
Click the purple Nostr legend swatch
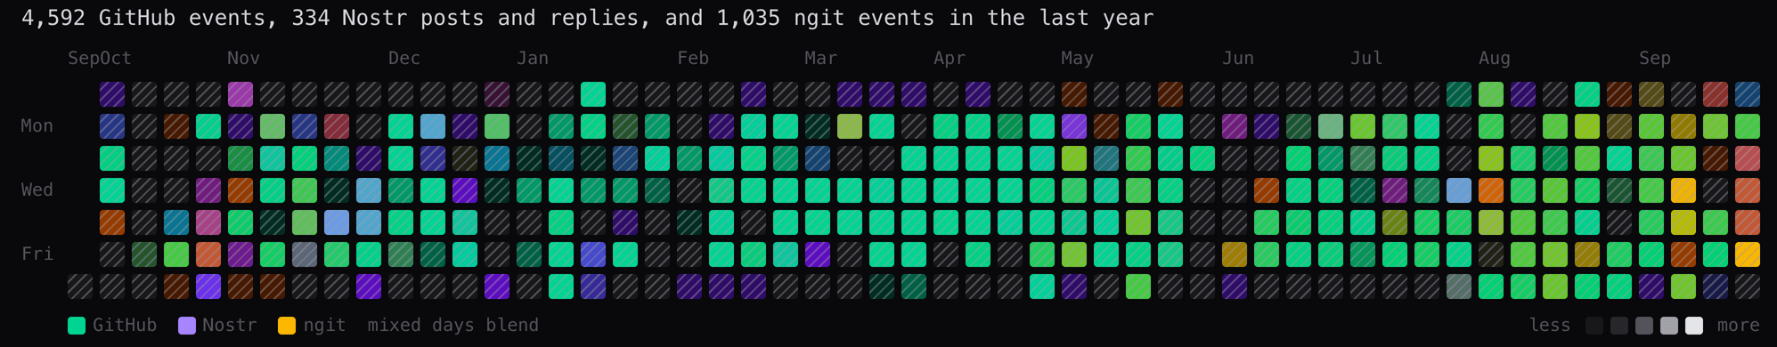coord(187,326)
